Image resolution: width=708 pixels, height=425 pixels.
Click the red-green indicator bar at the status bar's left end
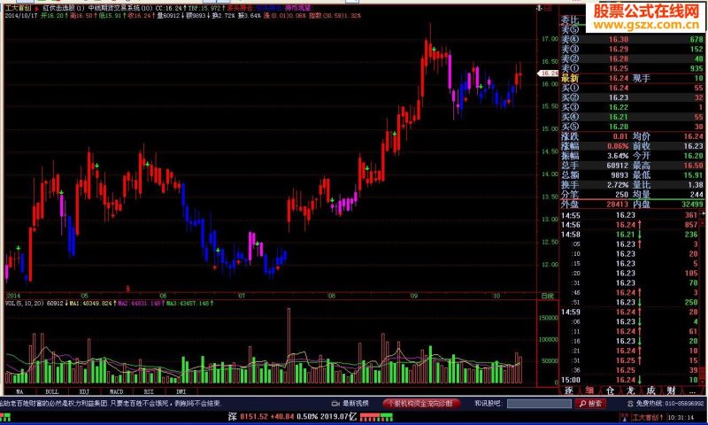(4, 417)
